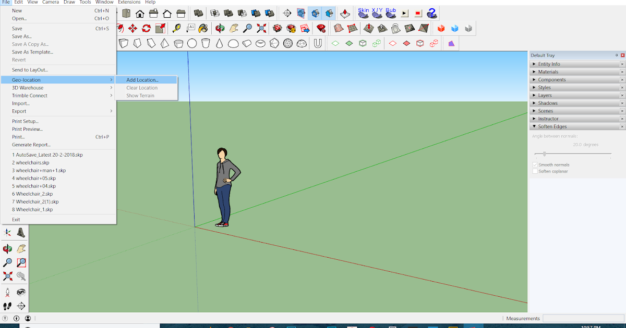The image size is (626, 328).
Task: Toggle the Soften coplanar checkbox
Action: pyautogui.click(x=535, y=171)
